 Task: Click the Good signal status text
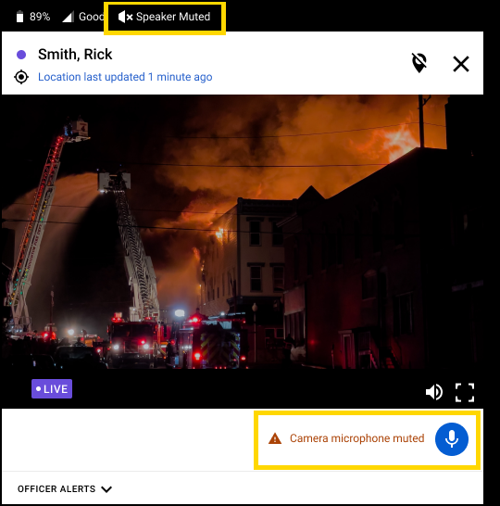click(x=92, y=17)
